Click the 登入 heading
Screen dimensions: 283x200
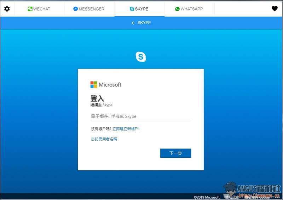click(97, 98)
